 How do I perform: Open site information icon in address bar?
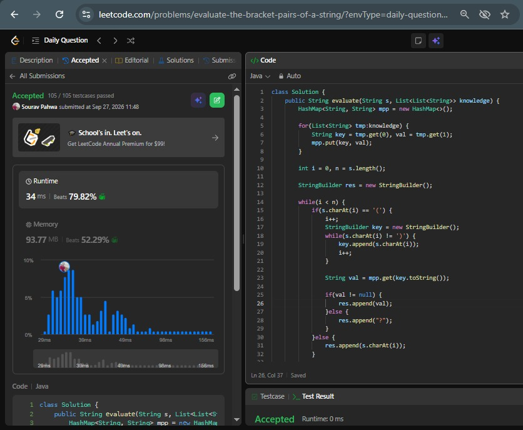86,14
